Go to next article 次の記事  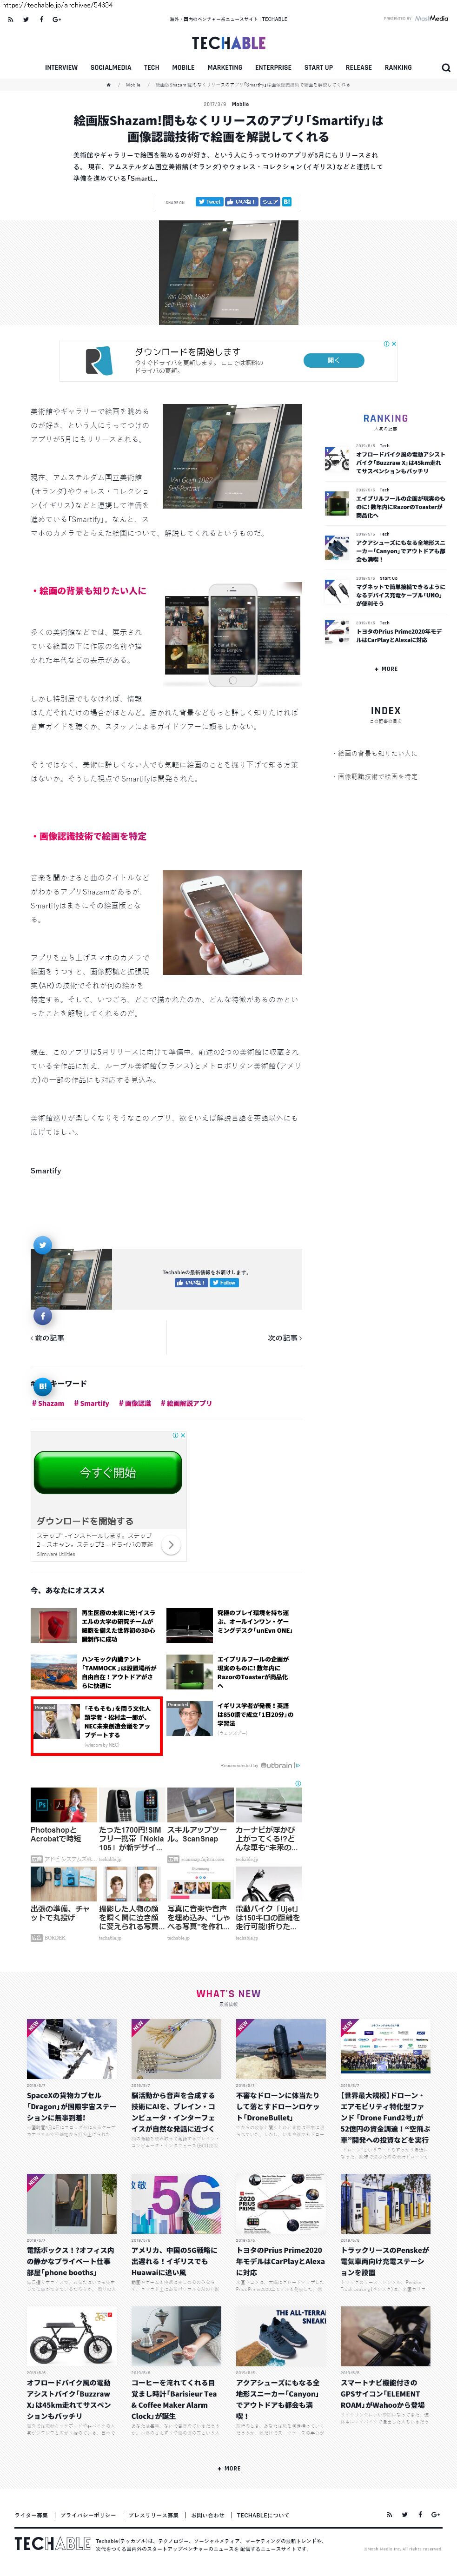click(x=284, y=1337)
